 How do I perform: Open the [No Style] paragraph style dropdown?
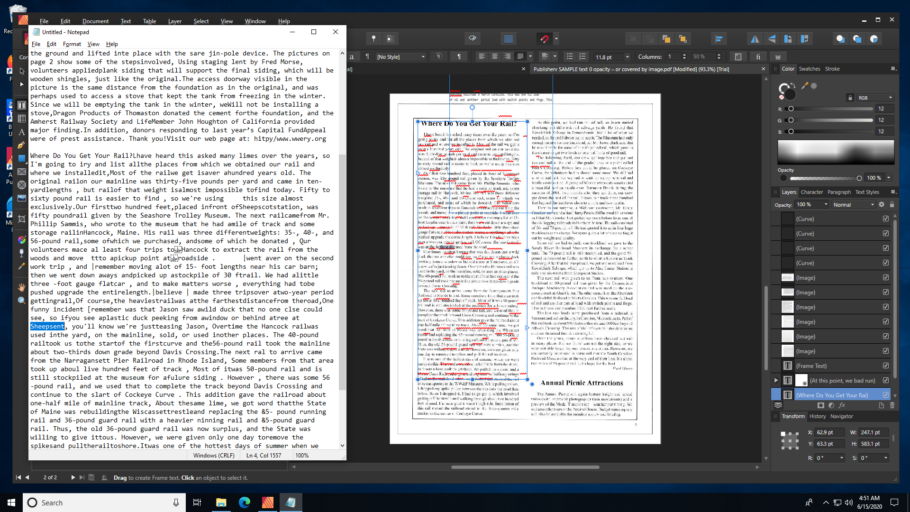click(401, 57)
